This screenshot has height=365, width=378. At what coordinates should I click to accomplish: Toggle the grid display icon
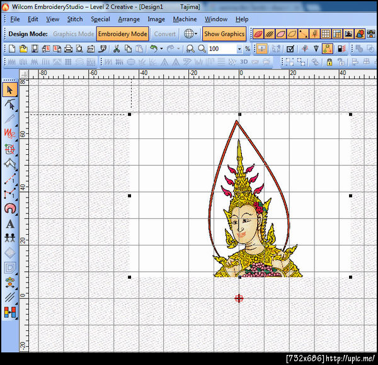point(326,34)
